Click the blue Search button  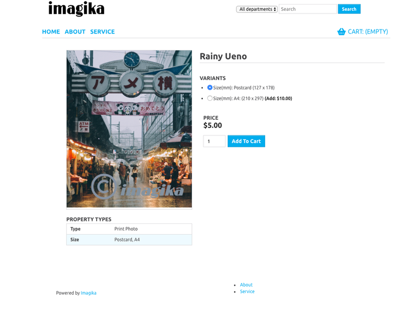tap(349, 9)
